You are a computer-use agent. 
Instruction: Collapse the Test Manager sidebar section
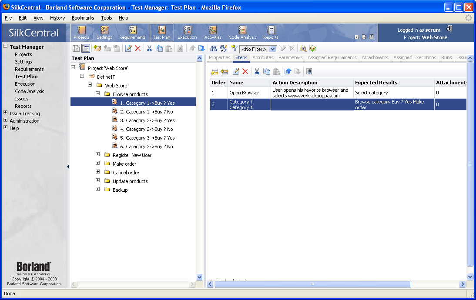click(6, 46)
